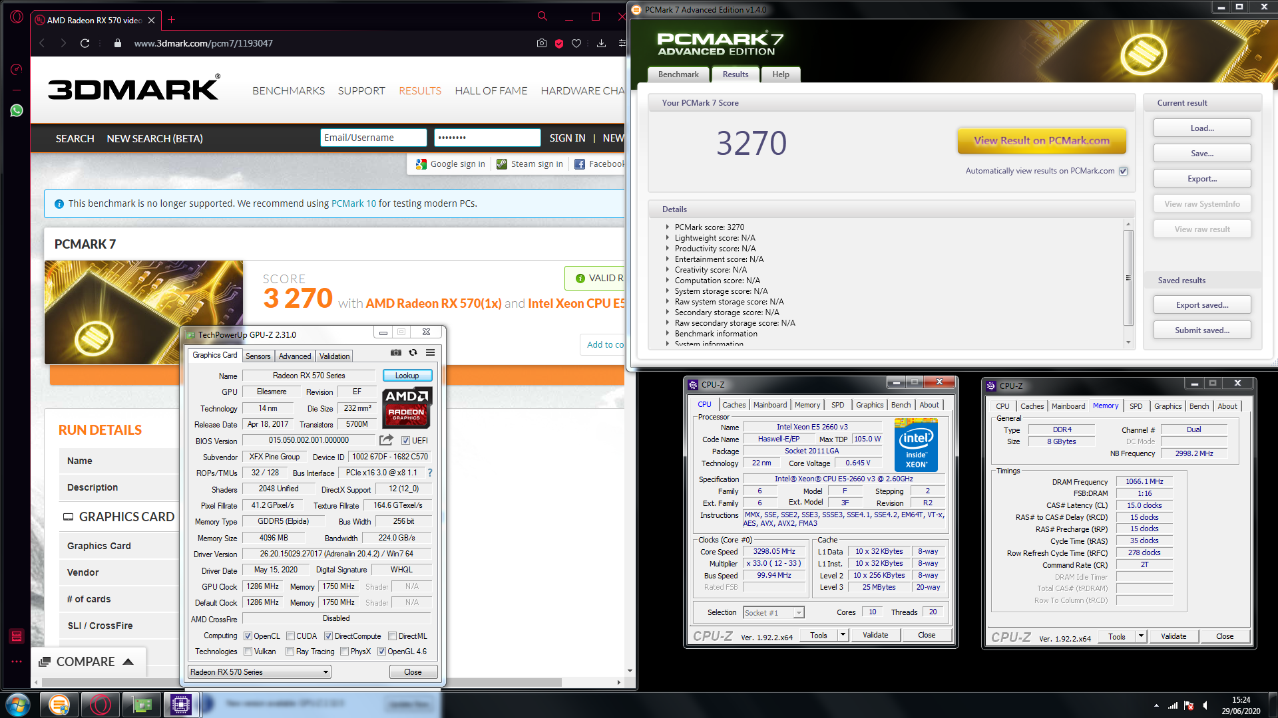Toggle CUDA checkbox

pyautogui.click(x=290, y=636)
